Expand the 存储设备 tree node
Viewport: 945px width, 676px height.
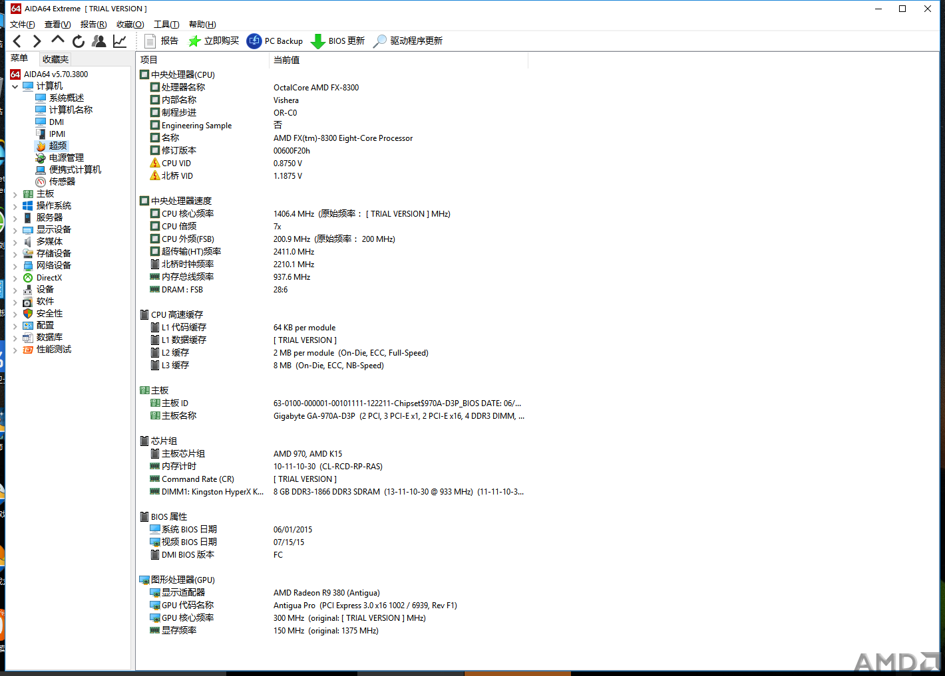coord(15,254)
